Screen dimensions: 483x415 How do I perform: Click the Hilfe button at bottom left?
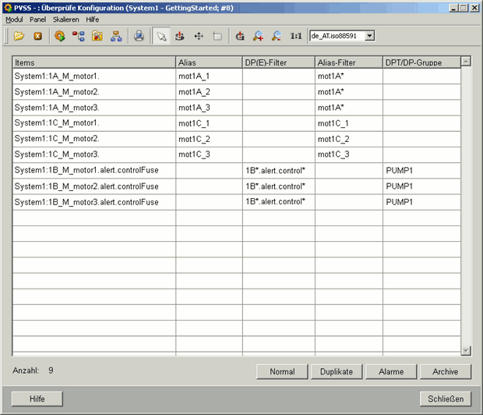[37, 399]
